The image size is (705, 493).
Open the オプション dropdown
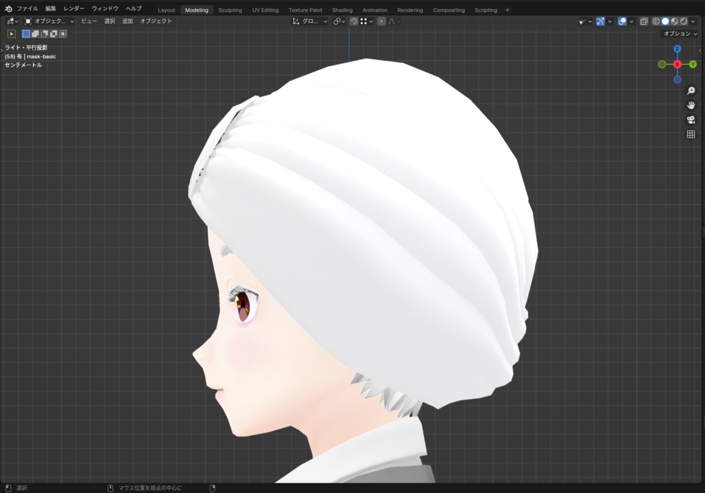pyautogui.click(x=680, y=34)
